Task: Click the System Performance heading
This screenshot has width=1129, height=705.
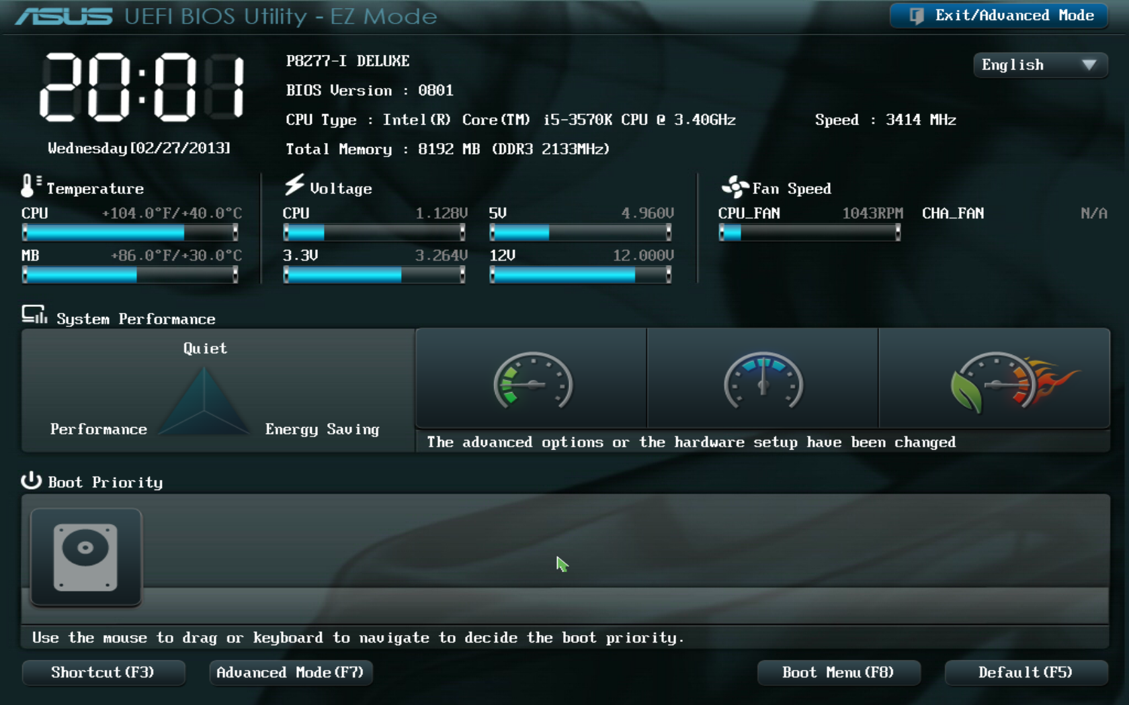Action: click(136, 319)
